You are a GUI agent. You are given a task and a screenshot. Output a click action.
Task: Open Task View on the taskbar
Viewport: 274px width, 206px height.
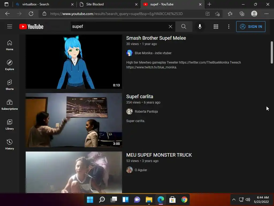pos(114,200)
